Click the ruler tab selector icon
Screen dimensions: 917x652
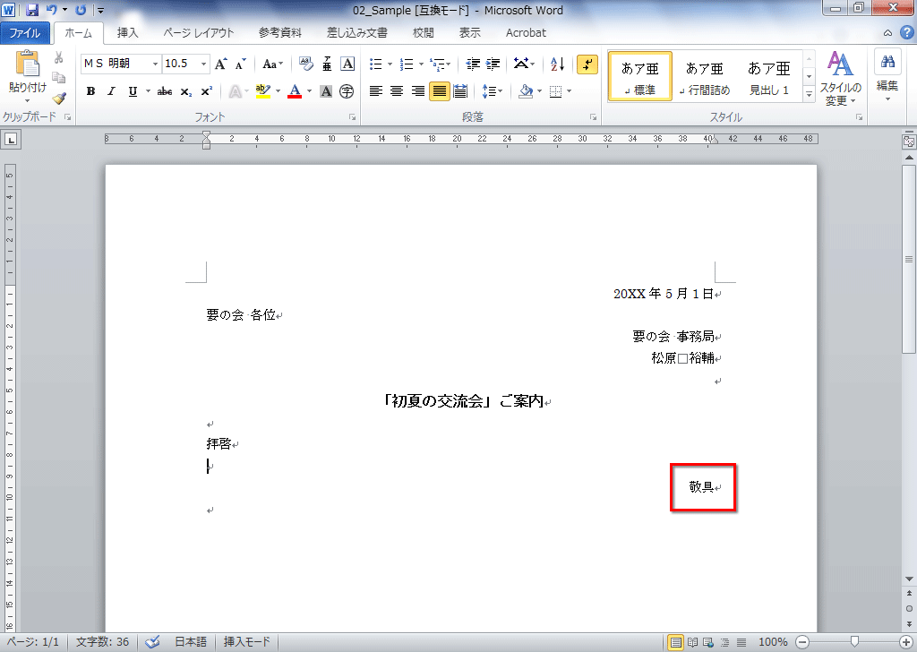[x=11, y=140]
